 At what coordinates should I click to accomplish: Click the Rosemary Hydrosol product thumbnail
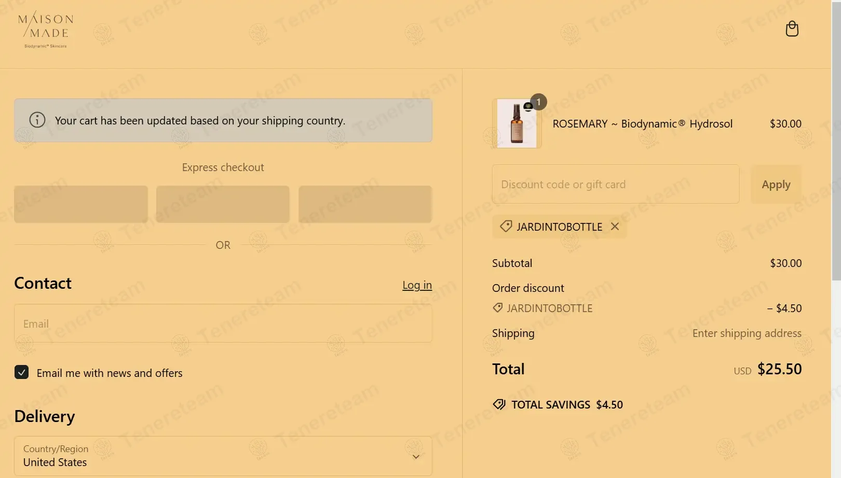[x=517, y=124]
